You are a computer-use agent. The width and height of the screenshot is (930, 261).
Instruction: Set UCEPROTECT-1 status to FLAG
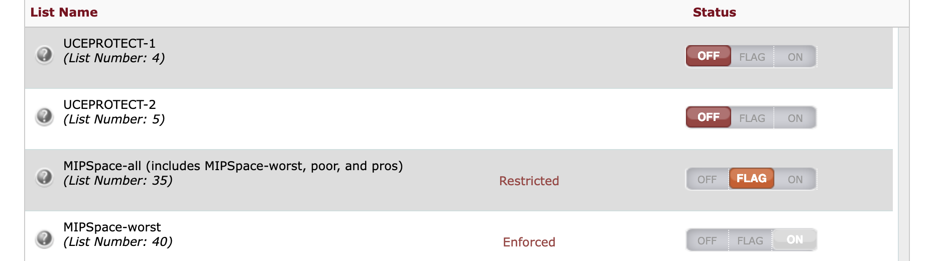[x=752, y=57]
